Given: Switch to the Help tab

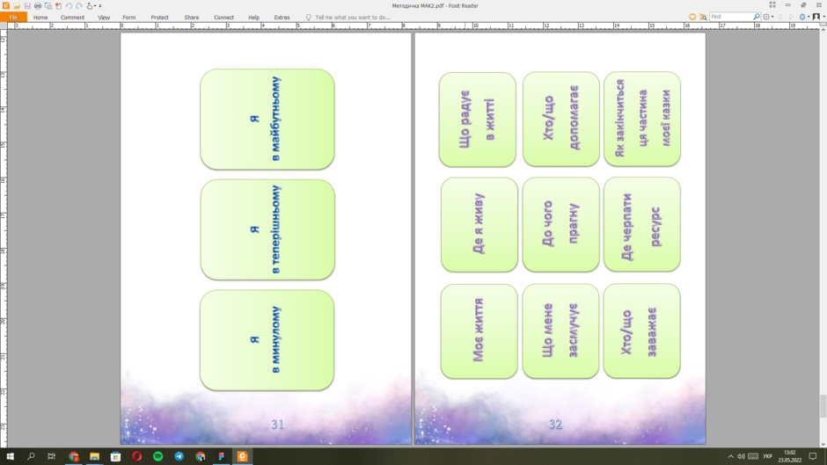Looking at the screenshot, I should click(x=253, y=18).
